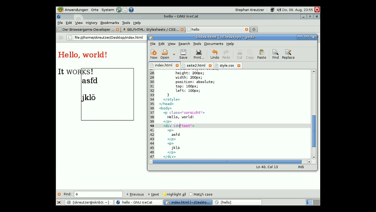
Task: Click the IceCat back arrow button
Action: click(x=61, y=37)
